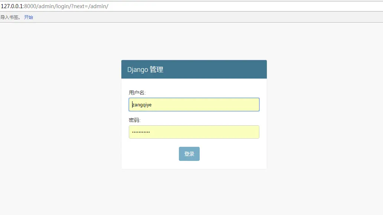Image resolution: width=383 pixels, height=215 pixels.
Task: Click the 用户名 label
Action: click(x=137, y=93)
